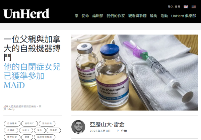201x140 pixels.
Task: Open the pentobarbital vials article image
Action: pos(135,72)
